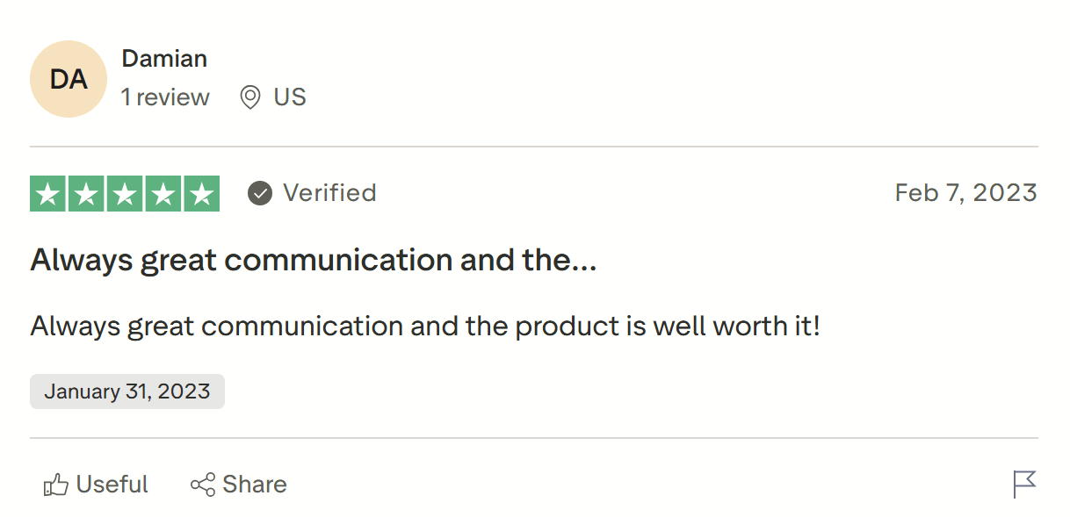Click the Verified checkmark icon
This screenshot has width=1070, height=517.
coord(259,193)
